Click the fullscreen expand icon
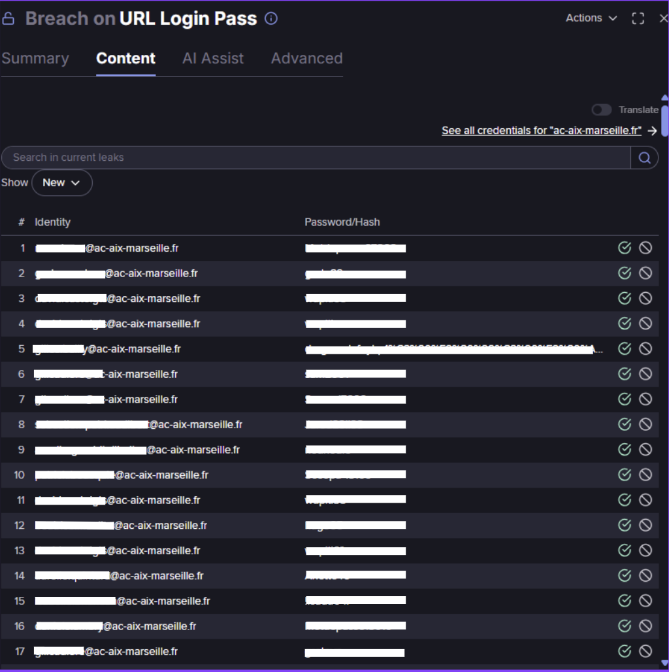 (x=638, y=18)
